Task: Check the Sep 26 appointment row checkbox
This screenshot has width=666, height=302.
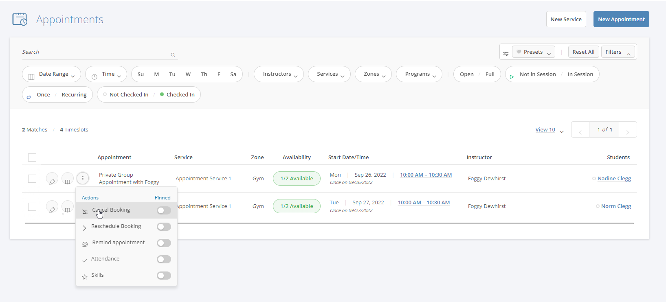Action: point(32,179)
